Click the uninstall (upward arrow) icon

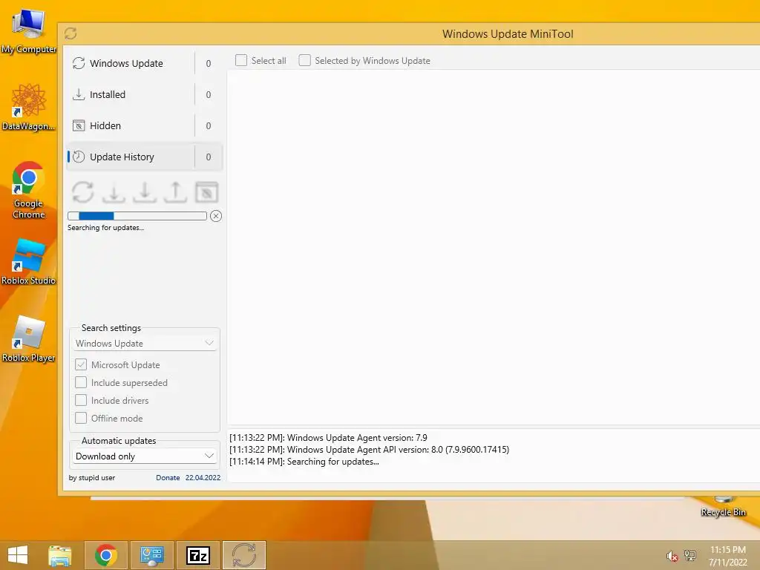click(x=175, y=192)
